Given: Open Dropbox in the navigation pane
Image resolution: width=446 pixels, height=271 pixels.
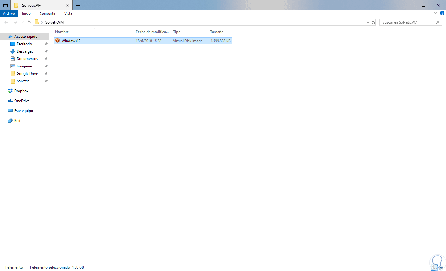Looking at the screenshot, I should (x=21, y=91).
